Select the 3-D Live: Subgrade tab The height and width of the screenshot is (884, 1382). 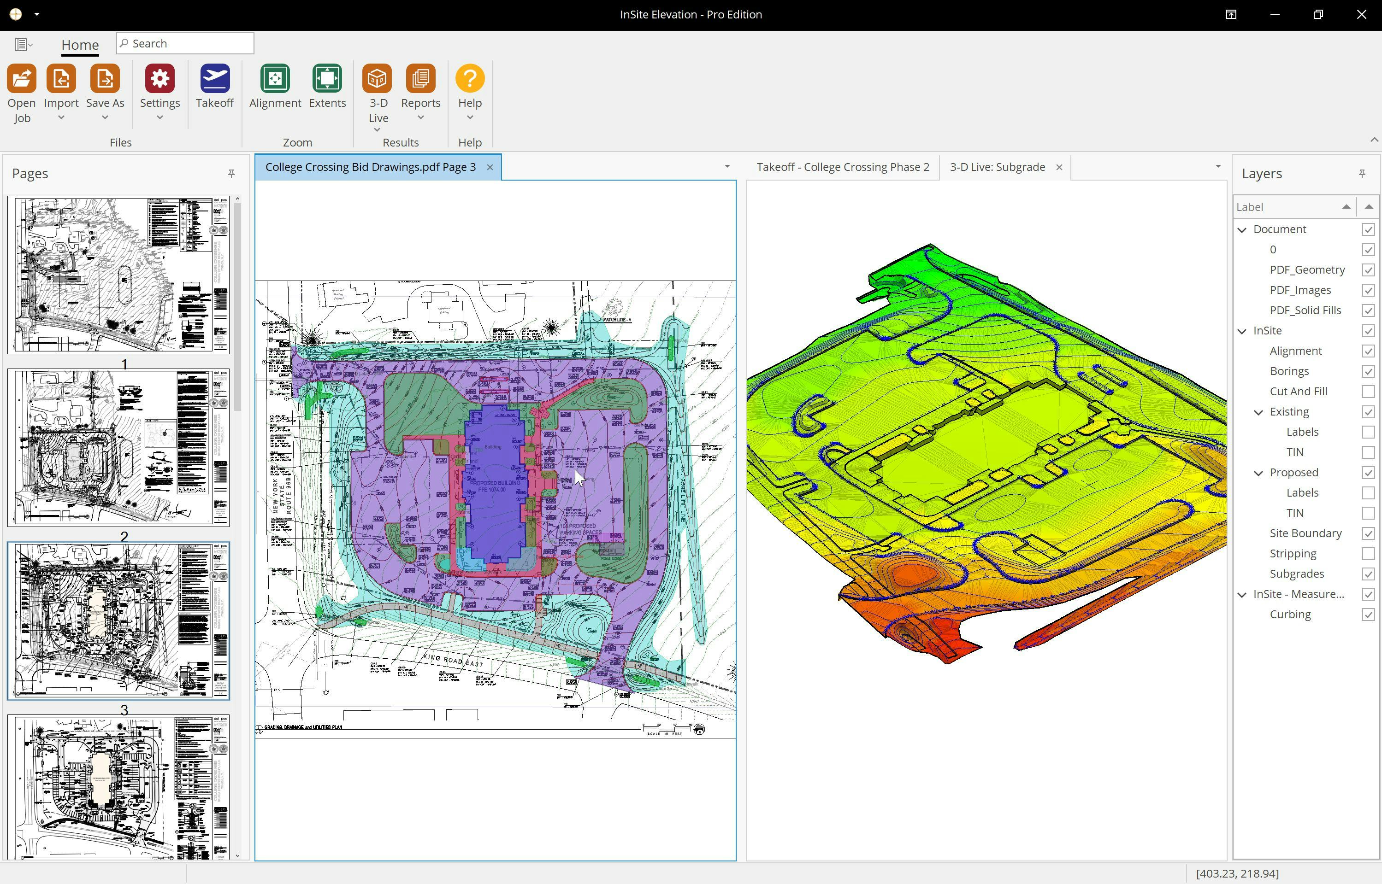pos(997,166)
